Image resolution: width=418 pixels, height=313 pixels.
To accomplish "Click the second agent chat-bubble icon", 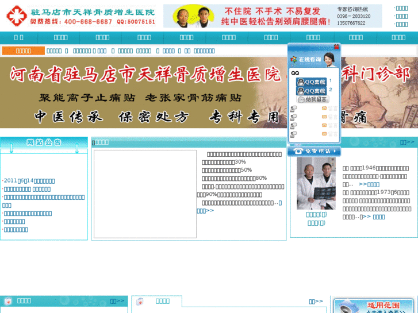I will point(293,117).
